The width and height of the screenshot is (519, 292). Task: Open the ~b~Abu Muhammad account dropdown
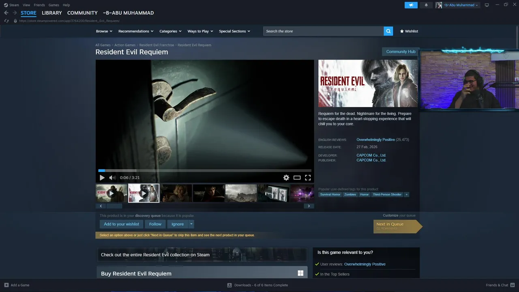(x=461, y=5)
